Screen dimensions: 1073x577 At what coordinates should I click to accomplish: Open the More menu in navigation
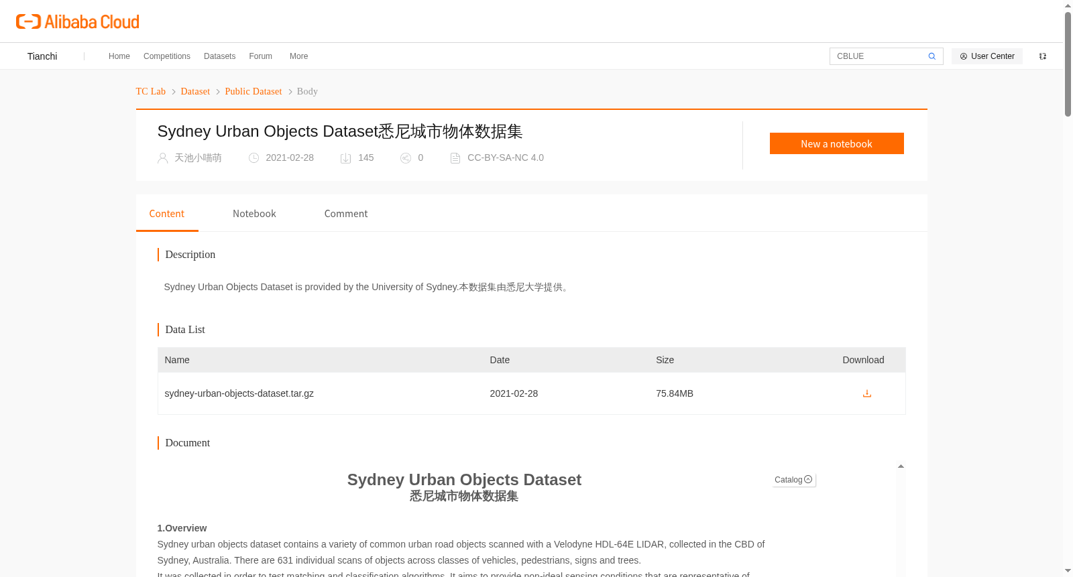click(298, 56)
